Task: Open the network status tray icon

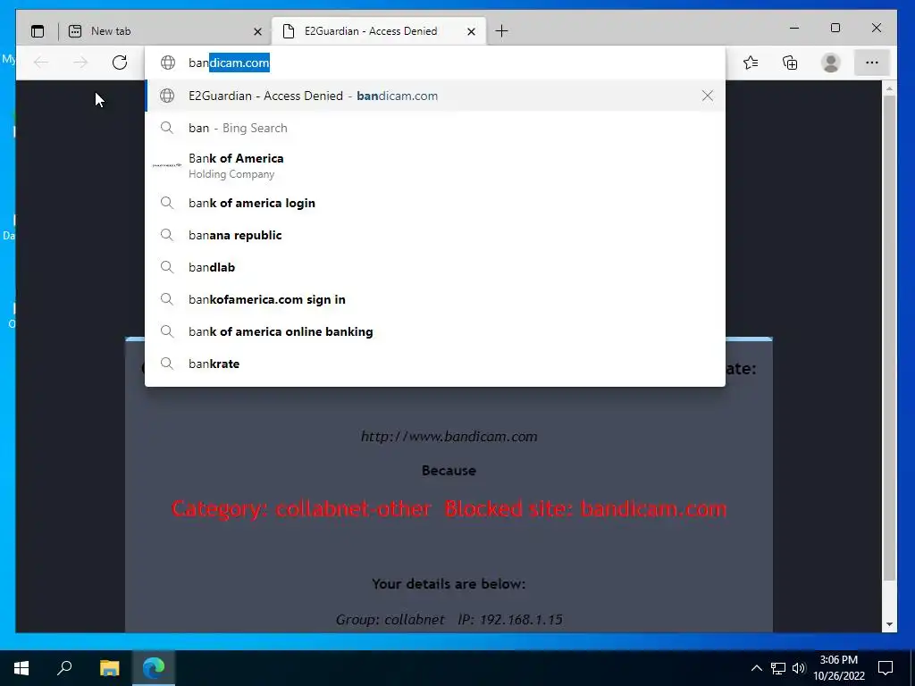Action: click(x=778, y=668)
